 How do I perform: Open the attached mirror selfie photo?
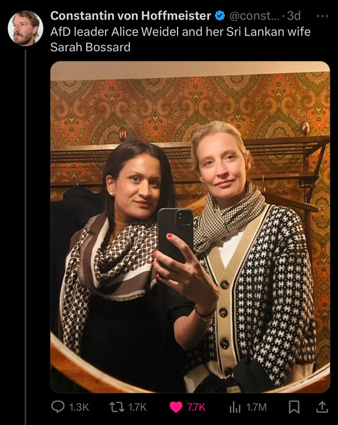[190, 227]
